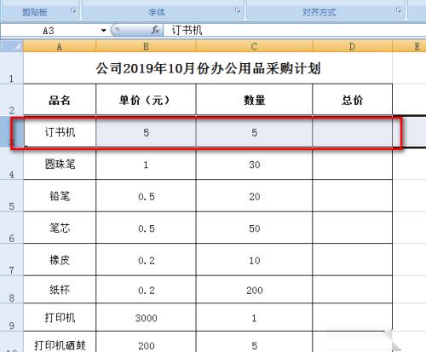
Task: Open the Alignment group dialog launcher
Action: click(x=399, y=11)
